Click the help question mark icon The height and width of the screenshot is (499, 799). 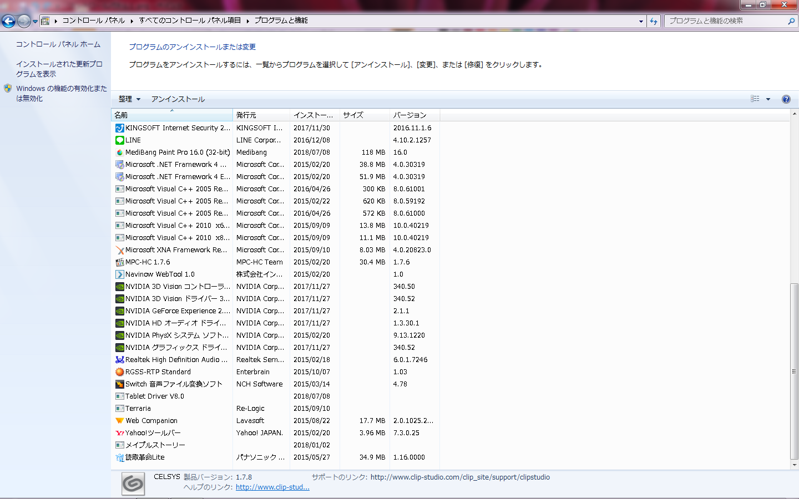click(786, 99)
